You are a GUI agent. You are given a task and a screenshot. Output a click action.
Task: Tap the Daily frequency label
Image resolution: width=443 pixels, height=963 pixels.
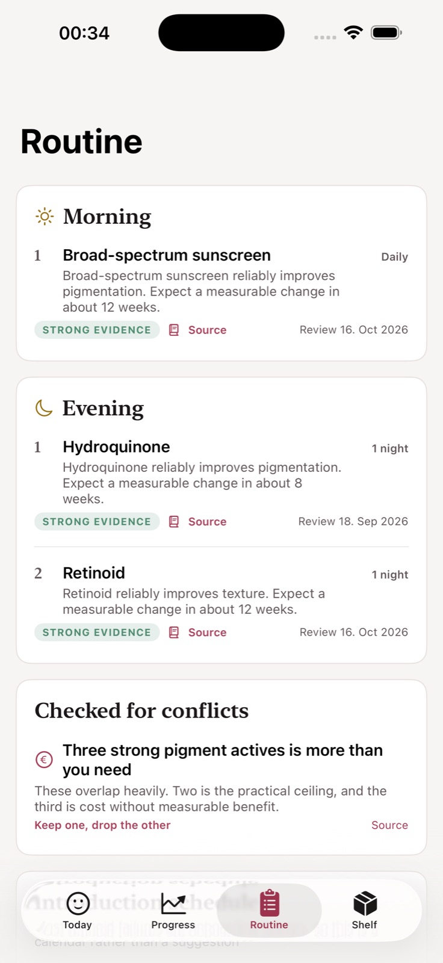coord(394,257)
